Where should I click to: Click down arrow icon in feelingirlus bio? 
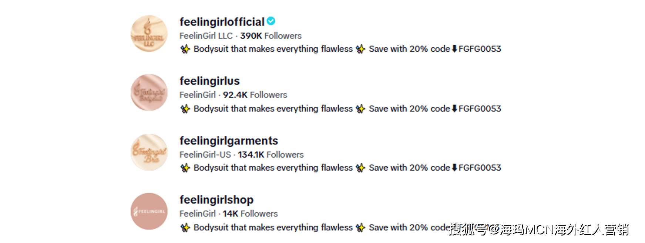[x=454, y=109]
